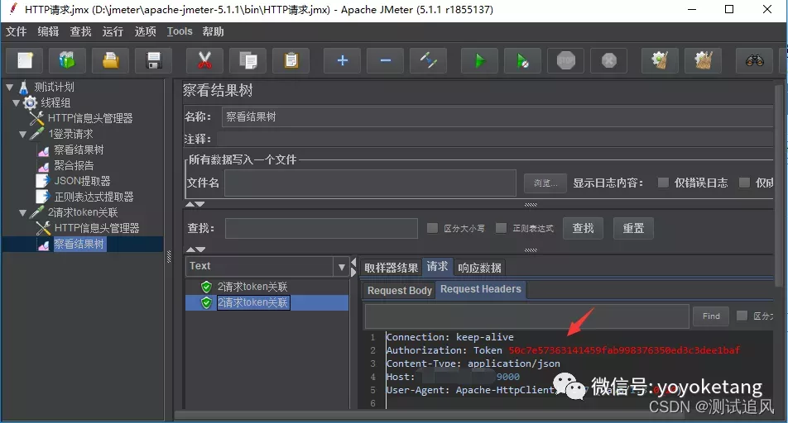Image resolution: width=788 pixels, height=423 pixels.
Task: Click the 查找 search button
Action: (583, 228)
